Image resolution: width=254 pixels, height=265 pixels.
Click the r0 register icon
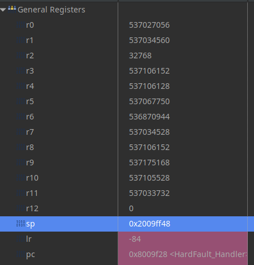click(x=20, y=25)
